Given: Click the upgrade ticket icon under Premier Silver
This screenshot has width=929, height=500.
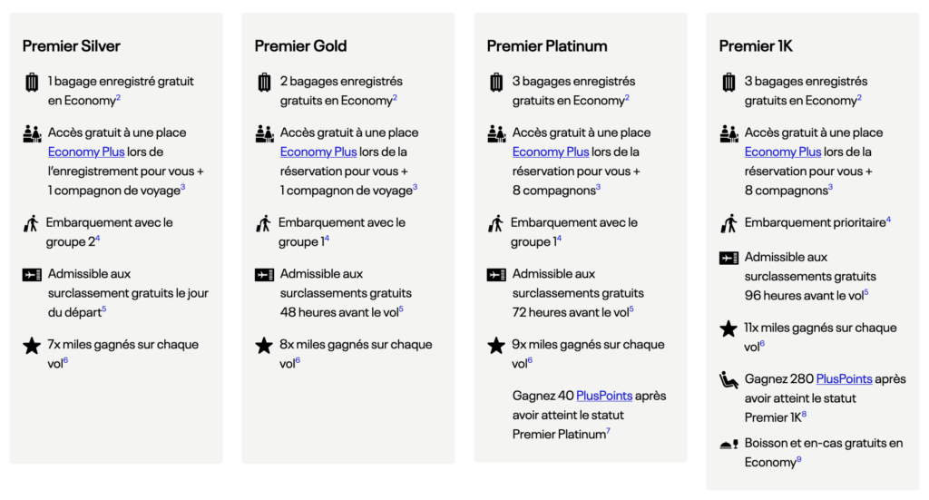Looking at the screenshot, I should [x=32, y=275].
